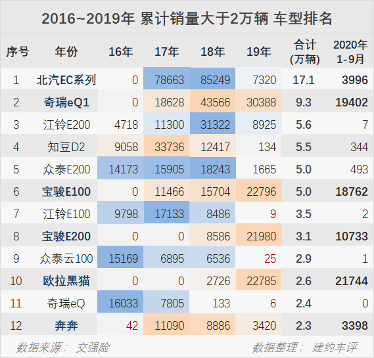The width and height of the screenshot is (374, 358).
Task: Click the cell with value 3398
Action: [x=355, y=326]
